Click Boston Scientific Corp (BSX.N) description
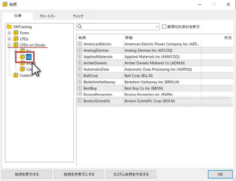 pos(150,101)
